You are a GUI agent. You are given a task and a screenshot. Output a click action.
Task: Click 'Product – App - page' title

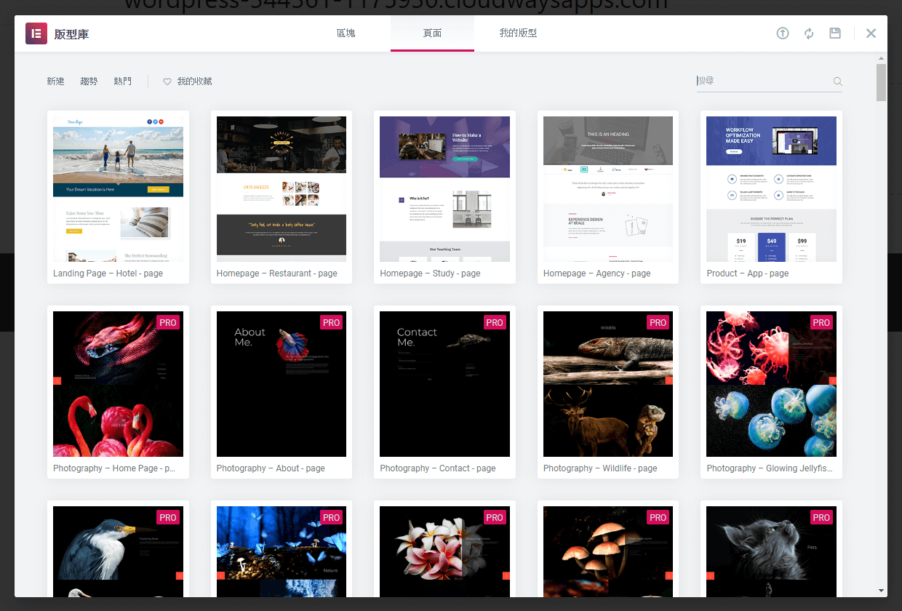coord(748,273)
